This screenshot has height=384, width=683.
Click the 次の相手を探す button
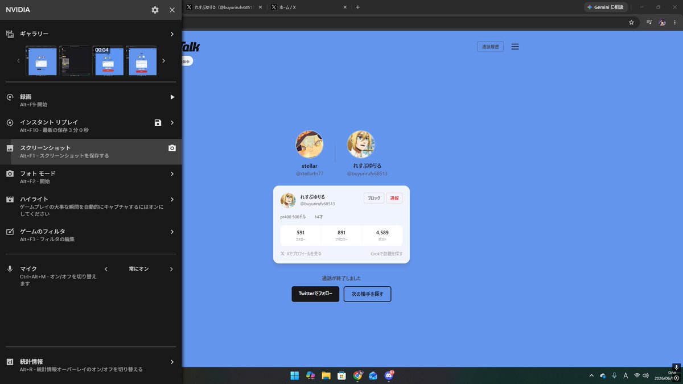click(x=367, y=294)
